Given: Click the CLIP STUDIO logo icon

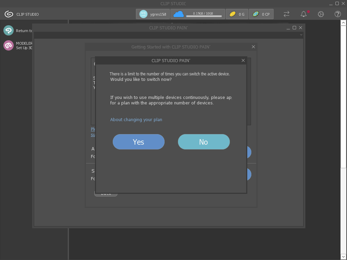Looking at the screenshot, I should [9, 14].
